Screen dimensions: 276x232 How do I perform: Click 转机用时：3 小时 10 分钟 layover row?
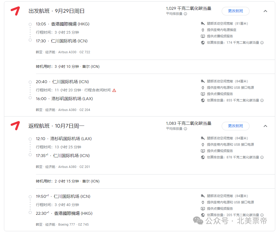(68, 66)
